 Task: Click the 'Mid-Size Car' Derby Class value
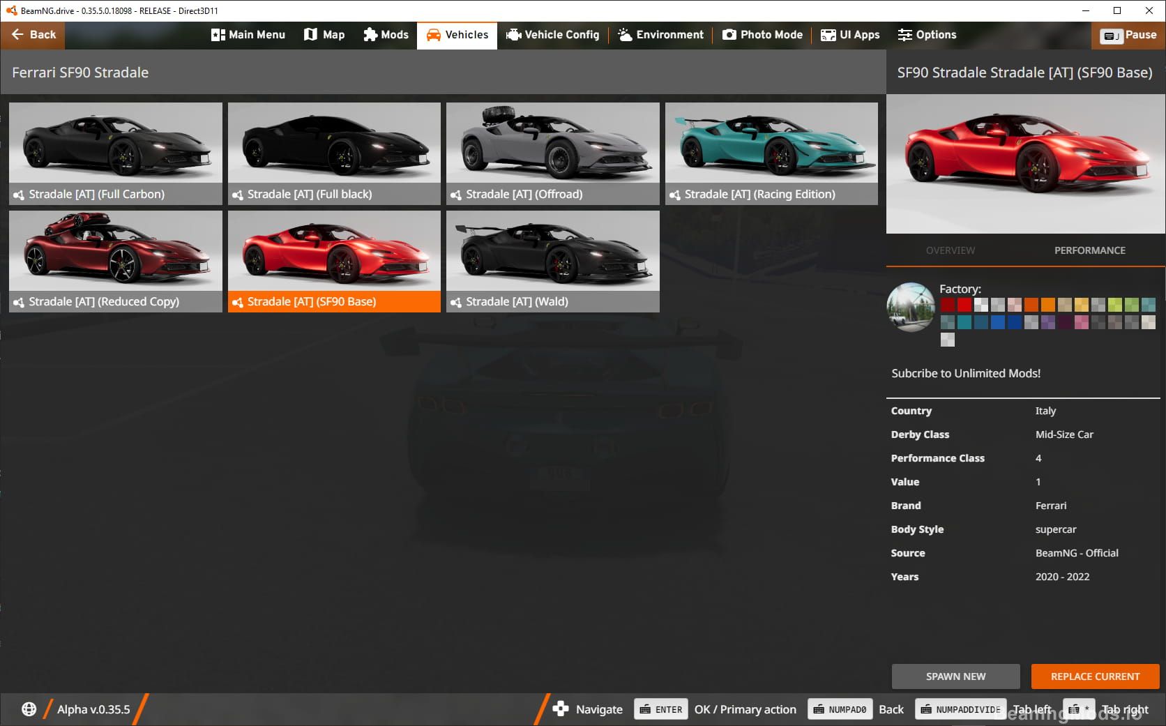pyautogui.click(x=1064, y=434)
